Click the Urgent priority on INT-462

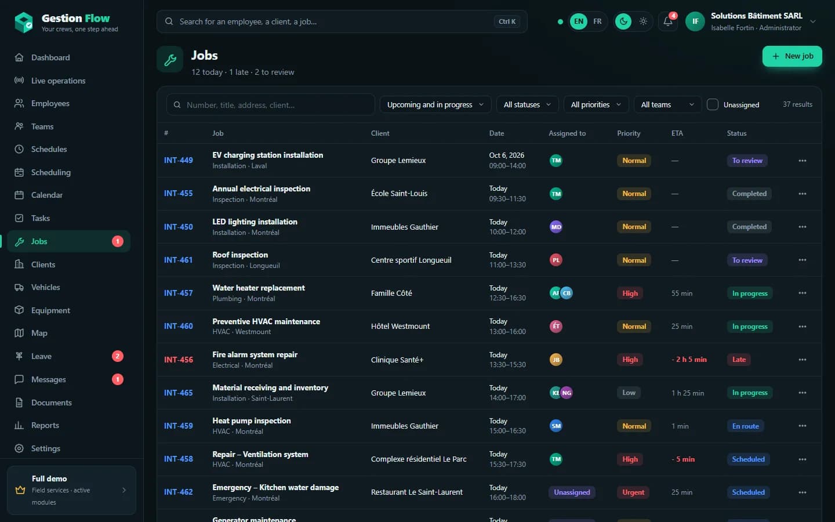coord(633,492)
